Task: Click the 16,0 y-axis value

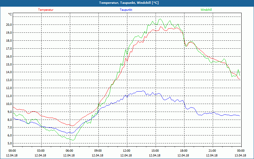Action: point(9,57)
